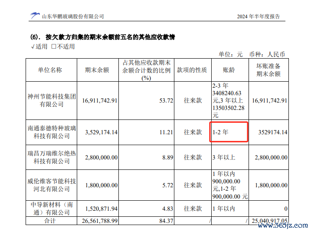Click the 合计 row label
The width and height of the screenshot is (311, 232).
[50, 221]
